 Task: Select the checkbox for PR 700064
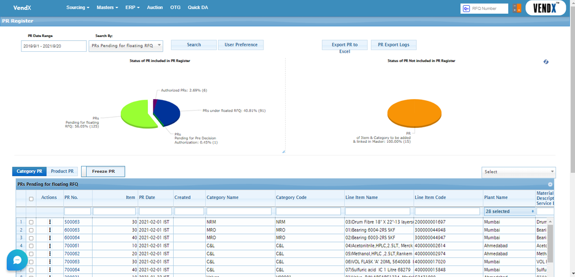click(31, 270)
